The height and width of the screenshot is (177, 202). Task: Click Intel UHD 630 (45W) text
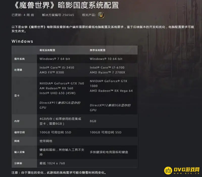[58, 93]
